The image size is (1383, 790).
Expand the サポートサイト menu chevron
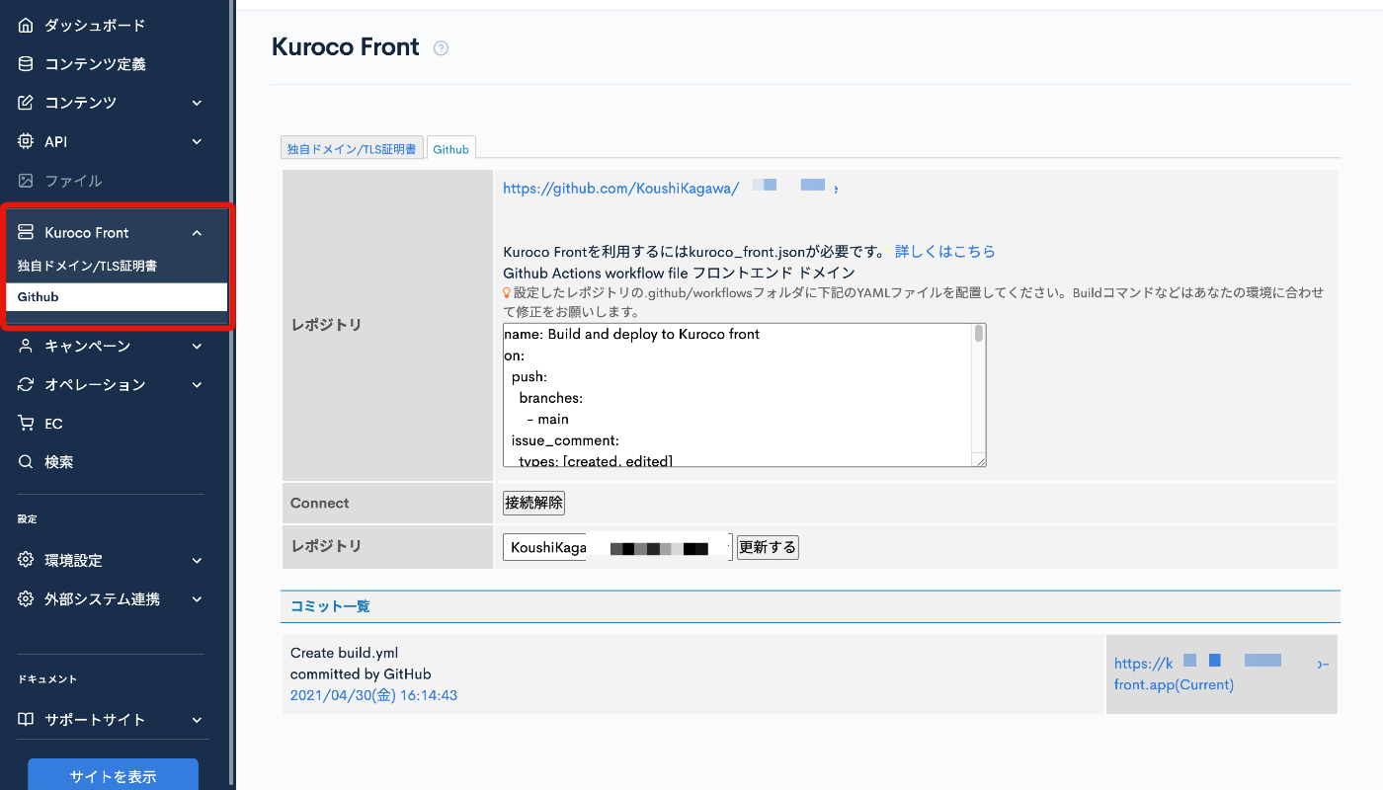click(x=197, y=719)
